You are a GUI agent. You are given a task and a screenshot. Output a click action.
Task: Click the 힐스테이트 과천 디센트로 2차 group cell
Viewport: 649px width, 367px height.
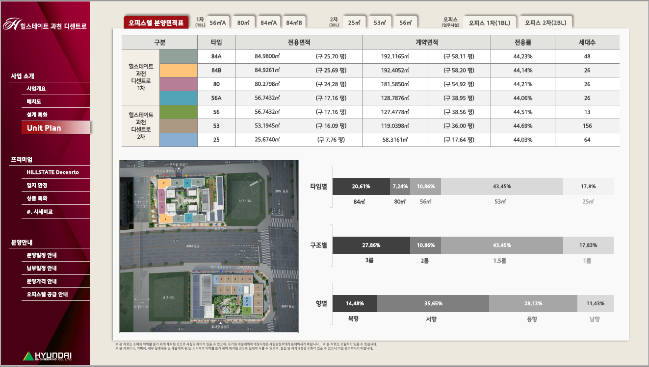141,126
